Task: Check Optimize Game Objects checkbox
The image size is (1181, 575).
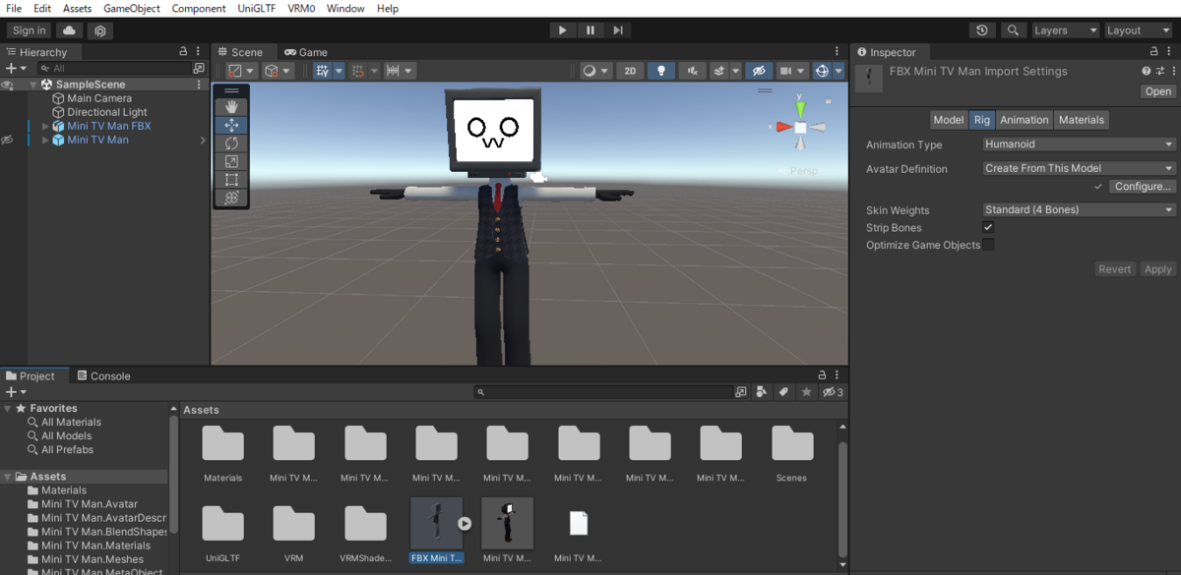Action: pos(988,245)
